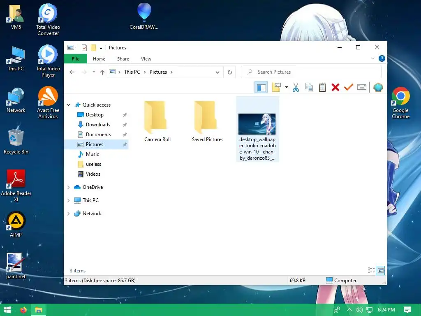Image resolution: width=421 pixels, height=316 pixels.
Task: Click the Firefox taskbar icon
Action: tap(23, 310)
